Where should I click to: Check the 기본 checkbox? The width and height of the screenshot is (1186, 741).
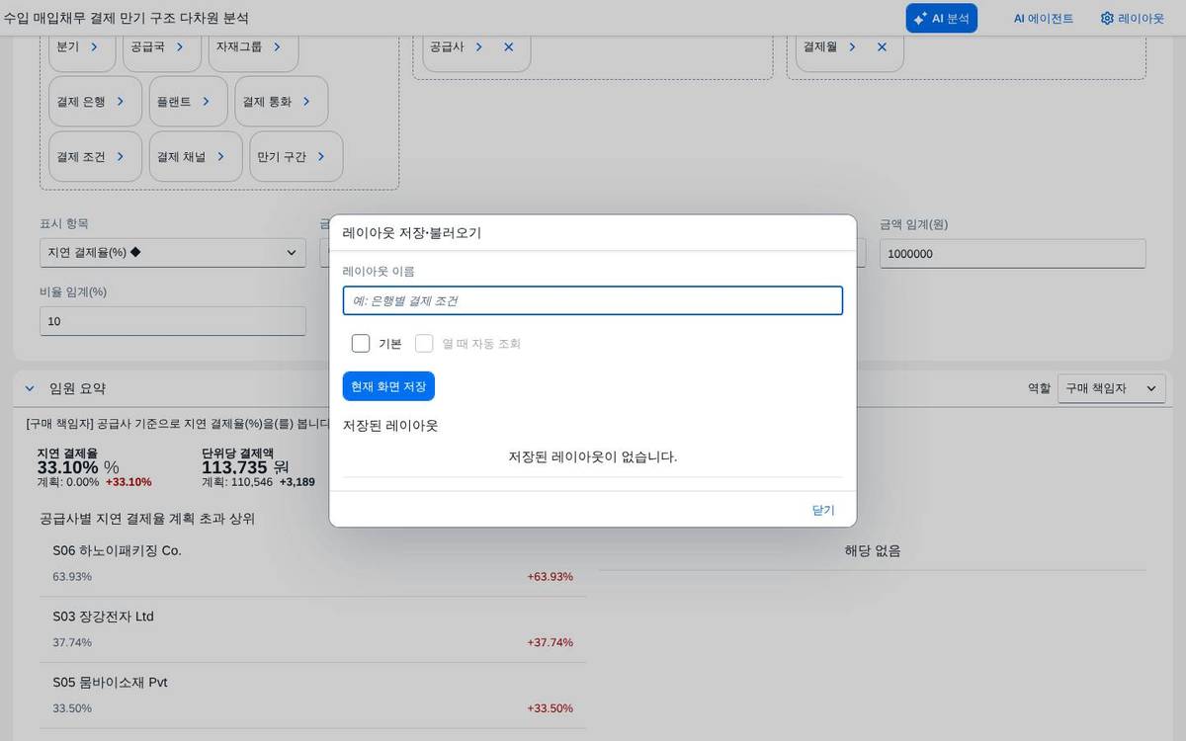(x=361, y=343)
